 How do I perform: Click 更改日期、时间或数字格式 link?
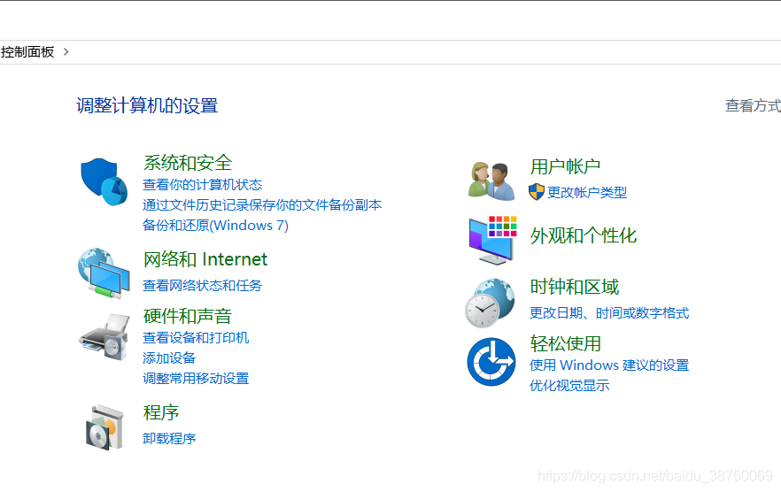coord(609,313)
